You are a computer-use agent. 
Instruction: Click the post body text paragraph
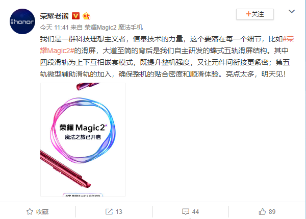(x=167, y=57)
